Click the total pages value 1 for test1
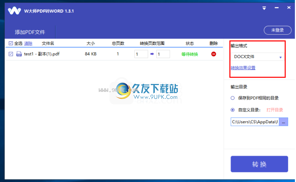Image resolution: width=296 pixels, height=182 pixels. click(118, 54)
